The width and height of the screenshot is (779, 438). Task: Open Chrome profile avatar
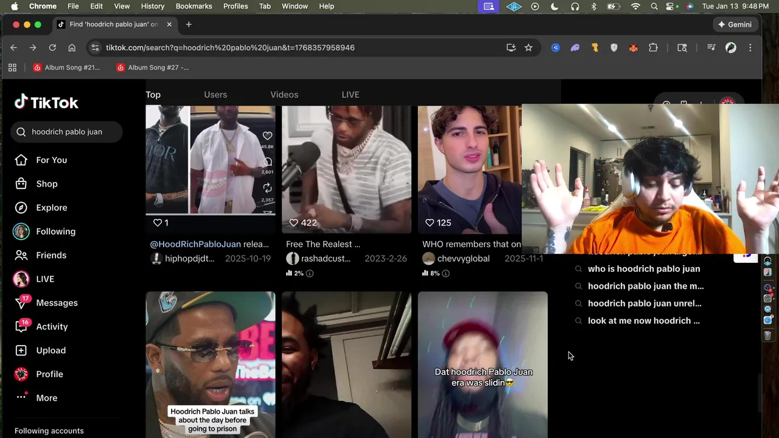pyautogui.click(x=731, y=47)
